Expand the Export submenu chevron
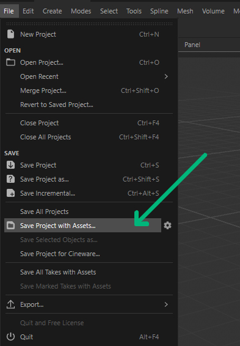The height and width of the screenshot is (346, 240). (166, 304)
